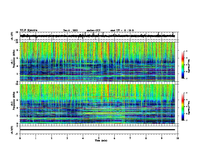The image size is (200, 155).
Task: Click the "Time (min)" x-axis label
Action: point(101,141)
